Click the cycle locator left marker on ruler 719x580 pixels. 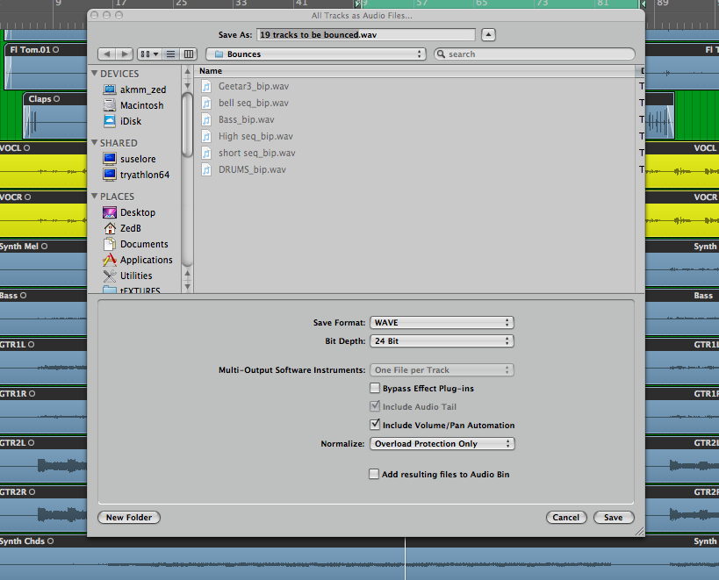(358, 4)
